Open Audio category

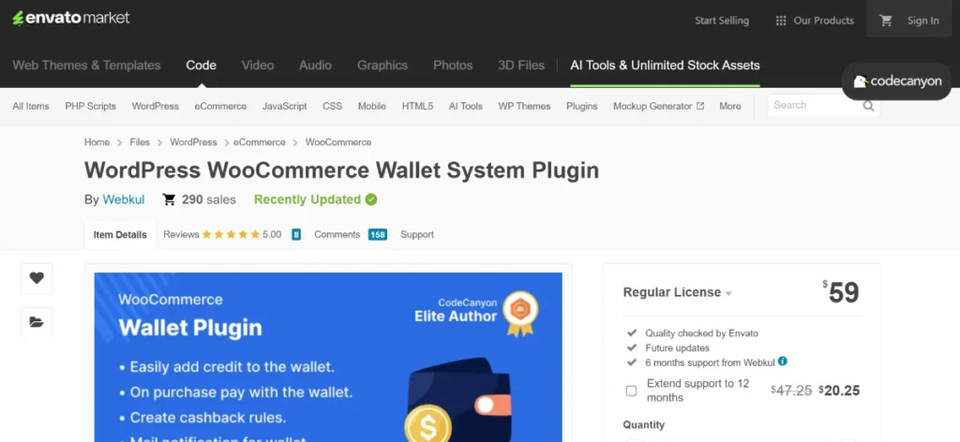tap(315, 66)
